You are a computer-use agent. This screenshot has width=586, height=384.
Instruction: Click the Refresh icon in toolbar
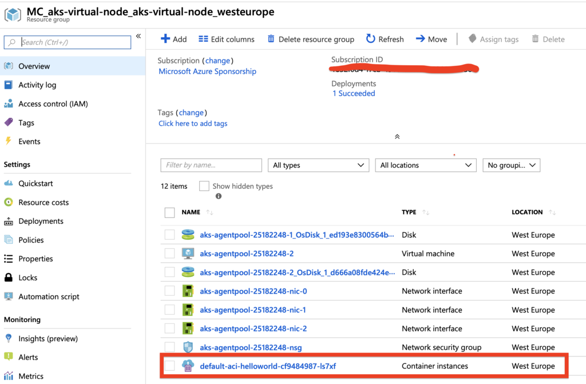[x=371, y=39]
